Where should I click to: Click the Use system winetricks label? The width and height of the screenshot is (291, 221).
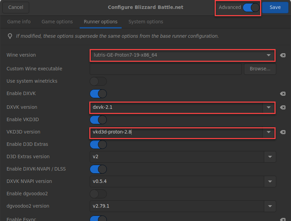32,81
